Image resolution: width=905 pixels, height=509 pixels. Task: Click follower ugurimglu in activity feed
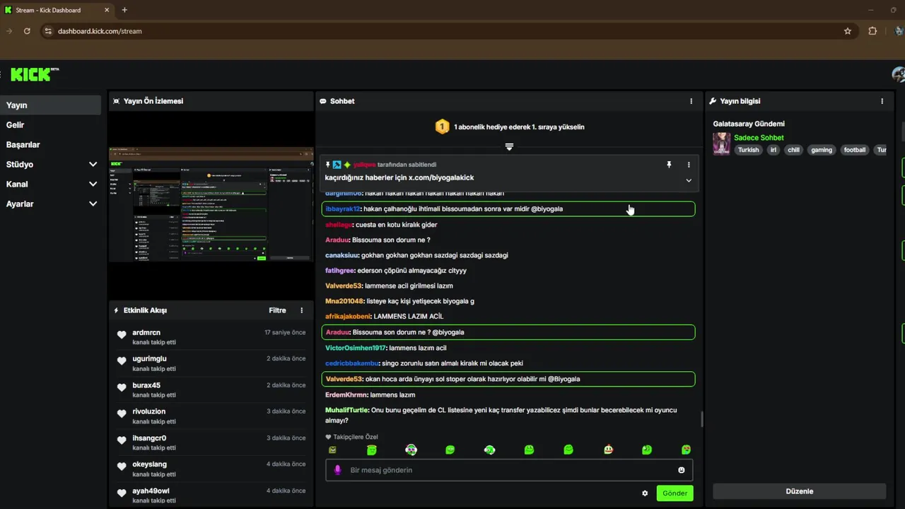149,359
